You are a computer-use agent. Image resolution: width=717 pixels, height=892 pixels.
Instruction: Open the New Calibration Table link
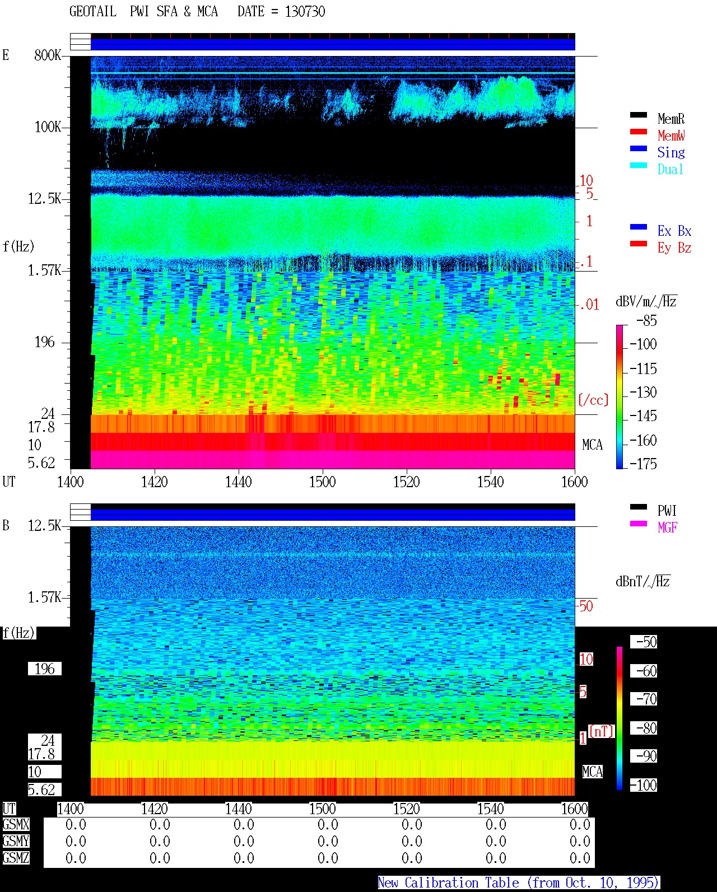pos(519,883)
